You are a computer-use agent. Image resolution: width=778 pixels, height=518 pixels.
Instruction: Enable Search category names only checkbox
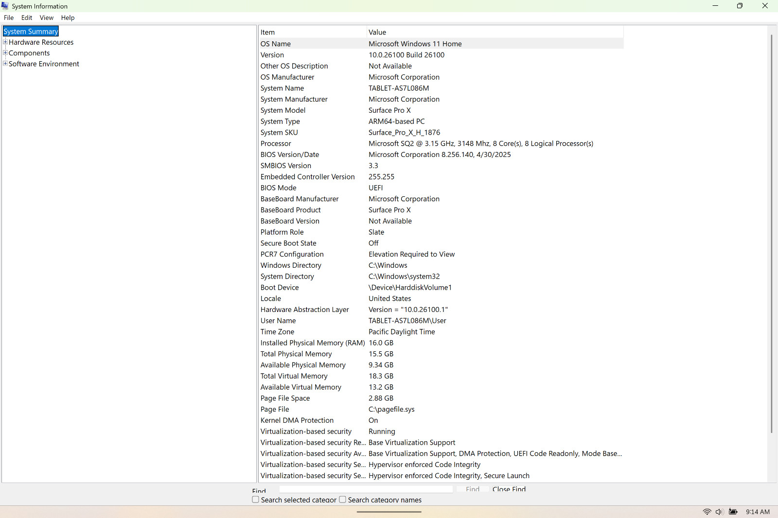342,500
